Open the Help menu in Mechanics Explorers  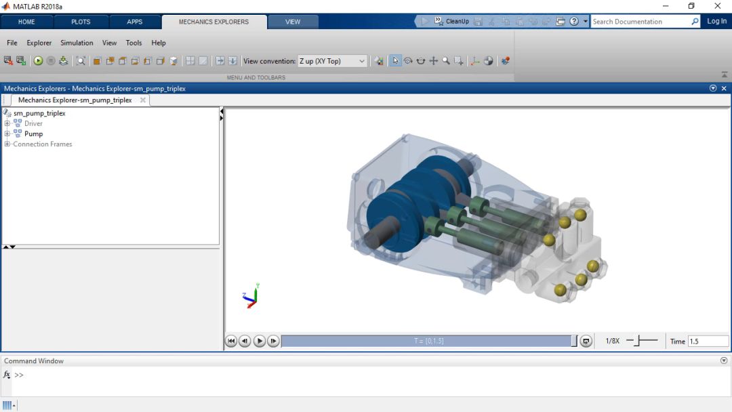[158, 43]
